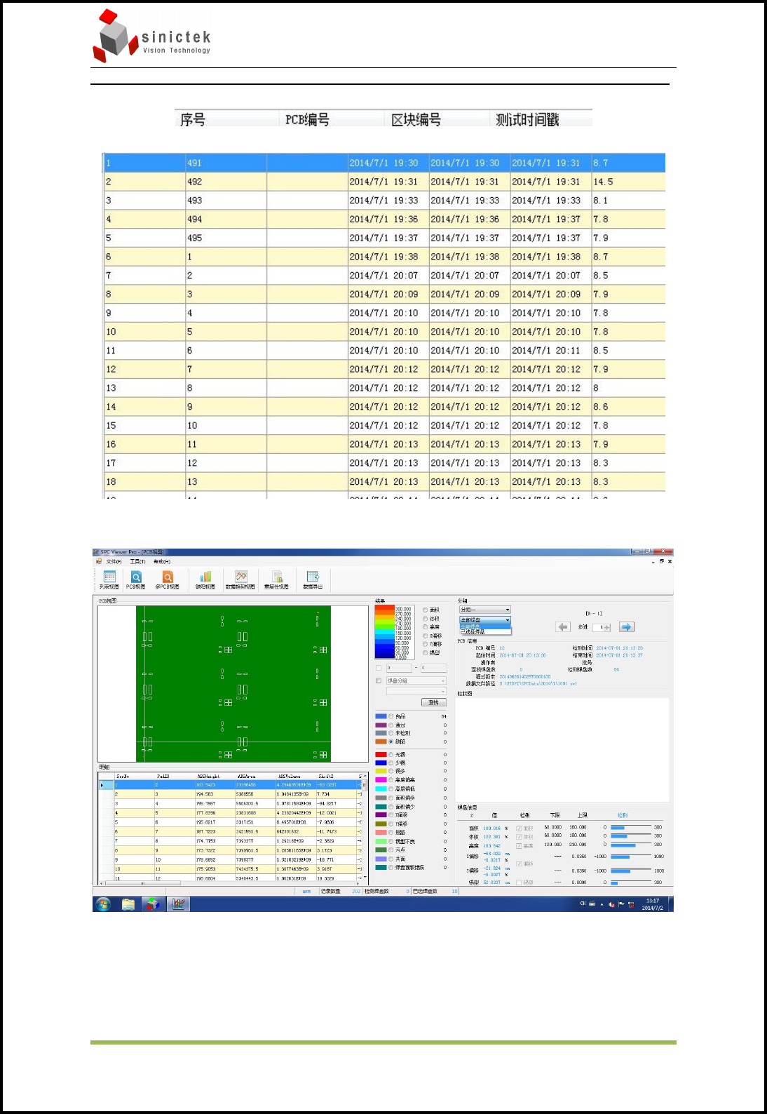767x1114 pixels.
Task: Open the 帮助(H) menu
Action: (x=162, y=561)
